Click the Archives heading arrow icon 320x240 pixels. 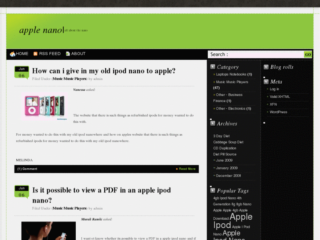(x=213, y=123)
